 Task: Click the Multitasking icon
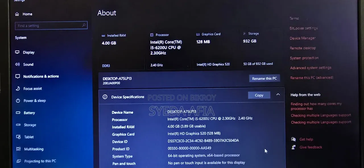coord(19,149)
